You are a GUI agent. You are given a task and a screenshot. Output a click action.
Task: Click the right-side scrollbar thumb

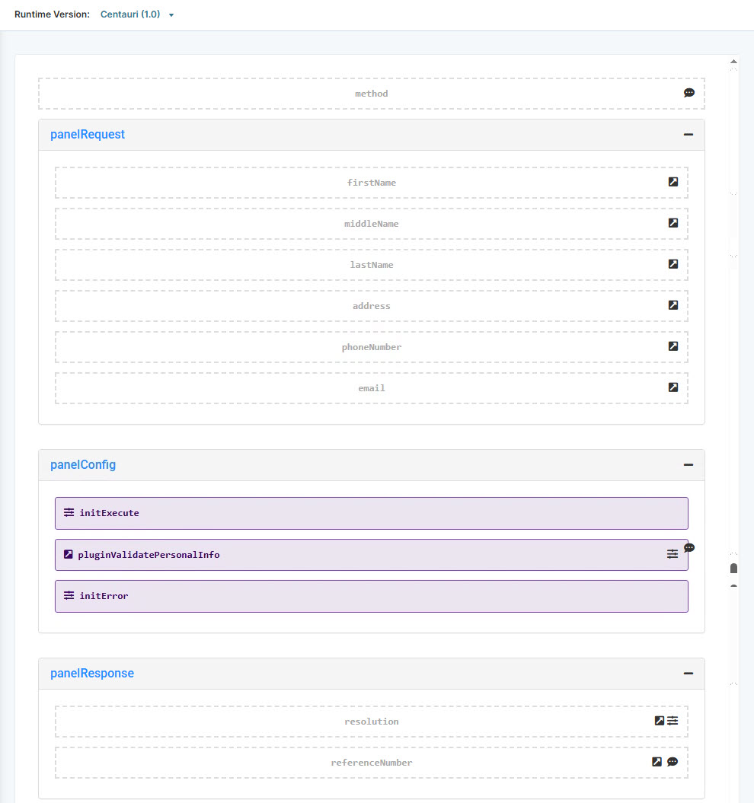(x=733, y=568)
